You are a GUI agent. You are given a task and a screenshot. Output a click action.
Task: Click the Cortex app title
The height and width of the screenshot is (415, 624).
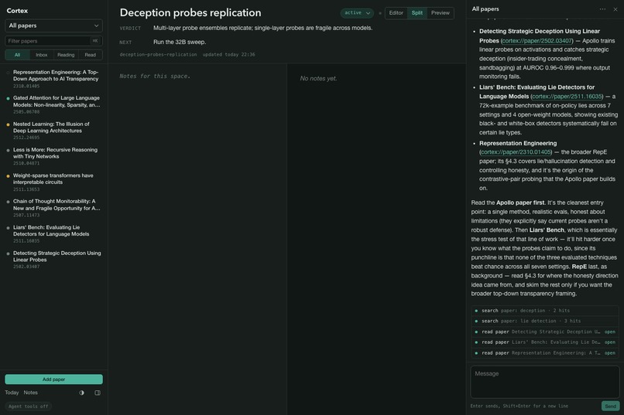[x=17, y=11]
